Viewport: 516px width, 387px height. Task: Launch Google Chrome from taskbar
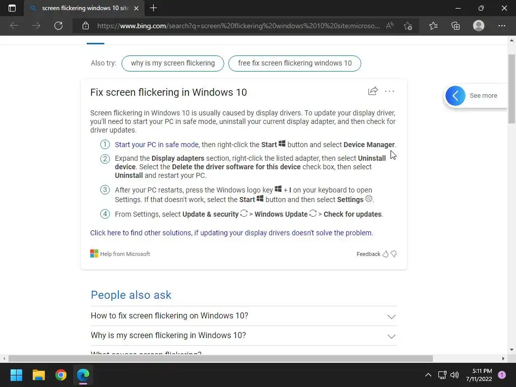click(61, 375)
